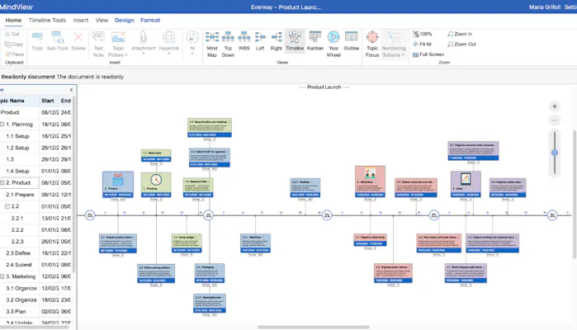Click the outline panel horizontal scrollbar
The height and width of the screenshot is (330, 577).
tap(34, 327)
